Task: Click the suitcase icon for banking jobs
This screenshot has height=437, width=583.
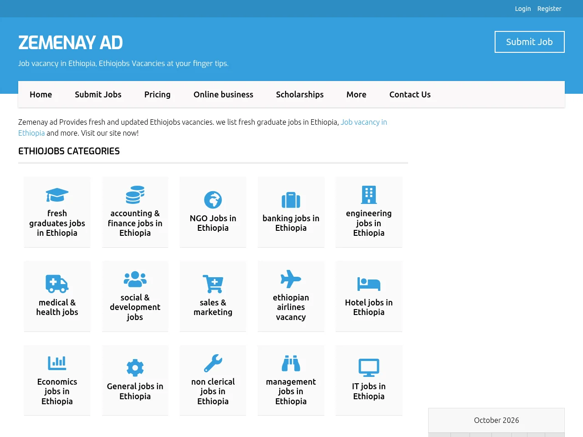Action: point(291,200)
